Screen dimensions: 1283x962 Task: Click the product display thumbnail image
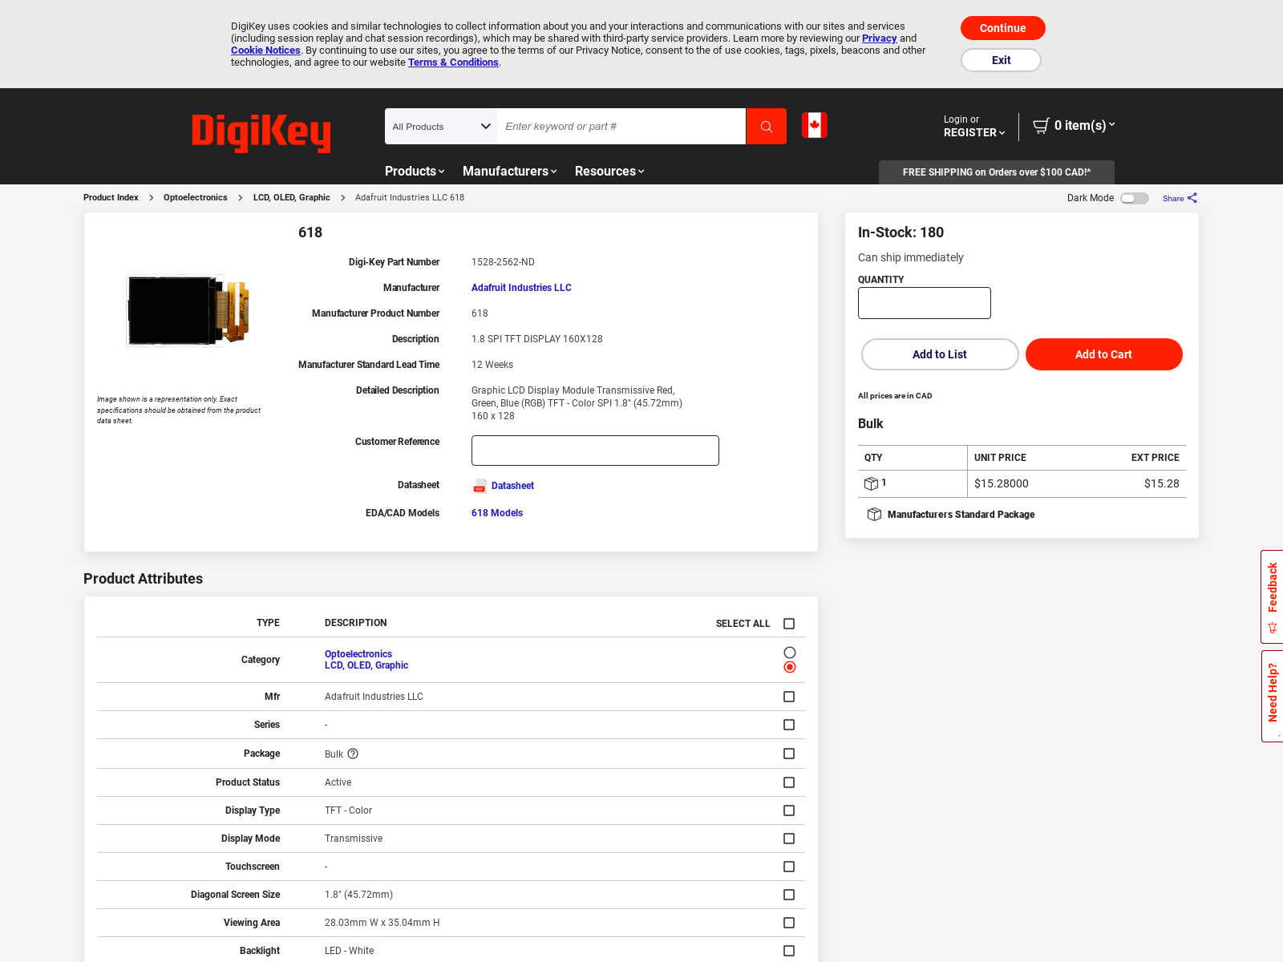[188, 310]
